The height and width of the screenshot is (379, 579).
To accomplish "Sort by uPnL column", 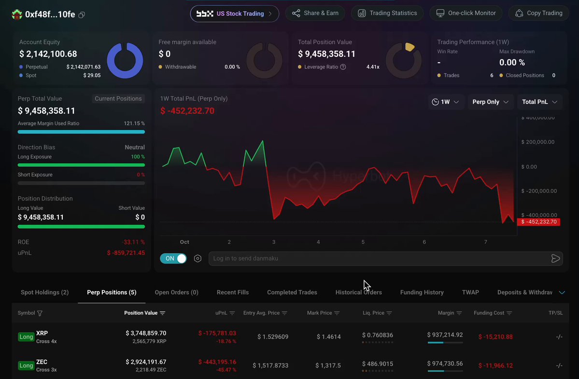I will click(x=232, y=313).
